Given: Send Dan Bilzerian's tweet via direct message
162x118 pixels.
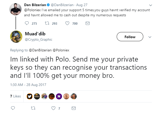Looking at the screenshot, I should (88, 23).
